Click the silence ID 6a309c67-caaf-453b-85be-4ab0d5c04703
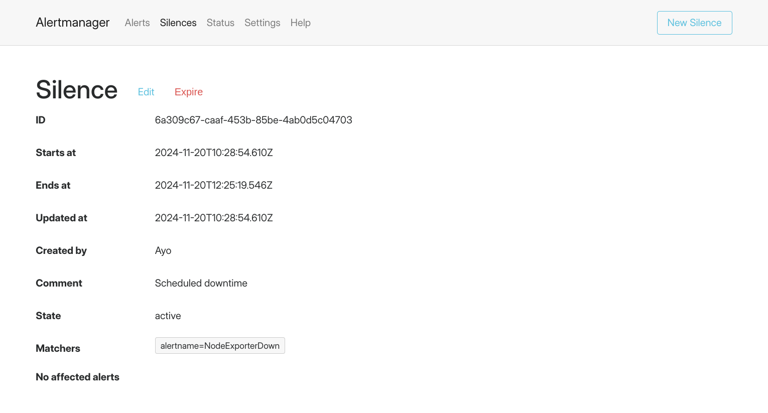This screenshot has width=768, height=413. (x=253, y=120)
